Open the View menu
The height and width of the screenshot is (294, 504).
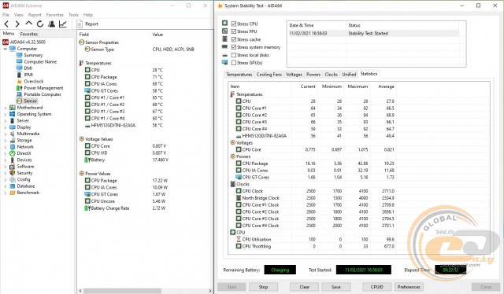(19, 15)
